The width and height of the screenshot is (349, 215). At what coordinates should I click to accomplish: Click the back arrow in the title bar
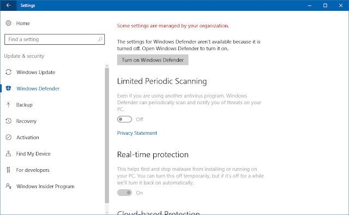pyautogui.click(x=9, y=5)
